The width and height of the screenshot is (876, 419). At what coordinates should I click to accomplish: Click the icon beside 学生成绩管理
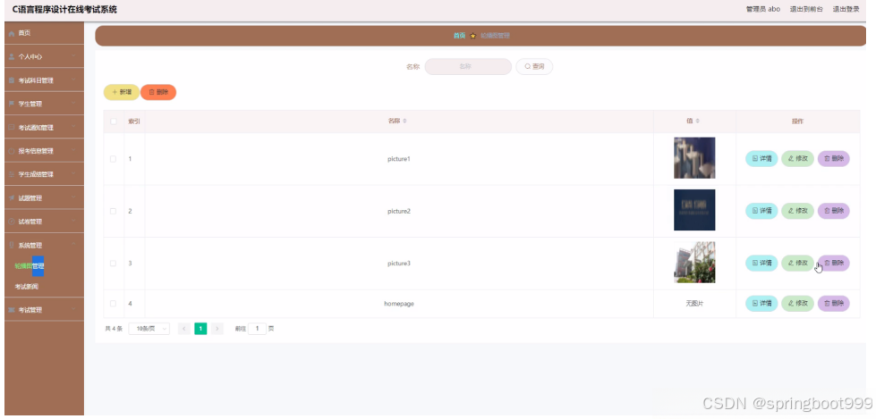(x=11, y=174)
